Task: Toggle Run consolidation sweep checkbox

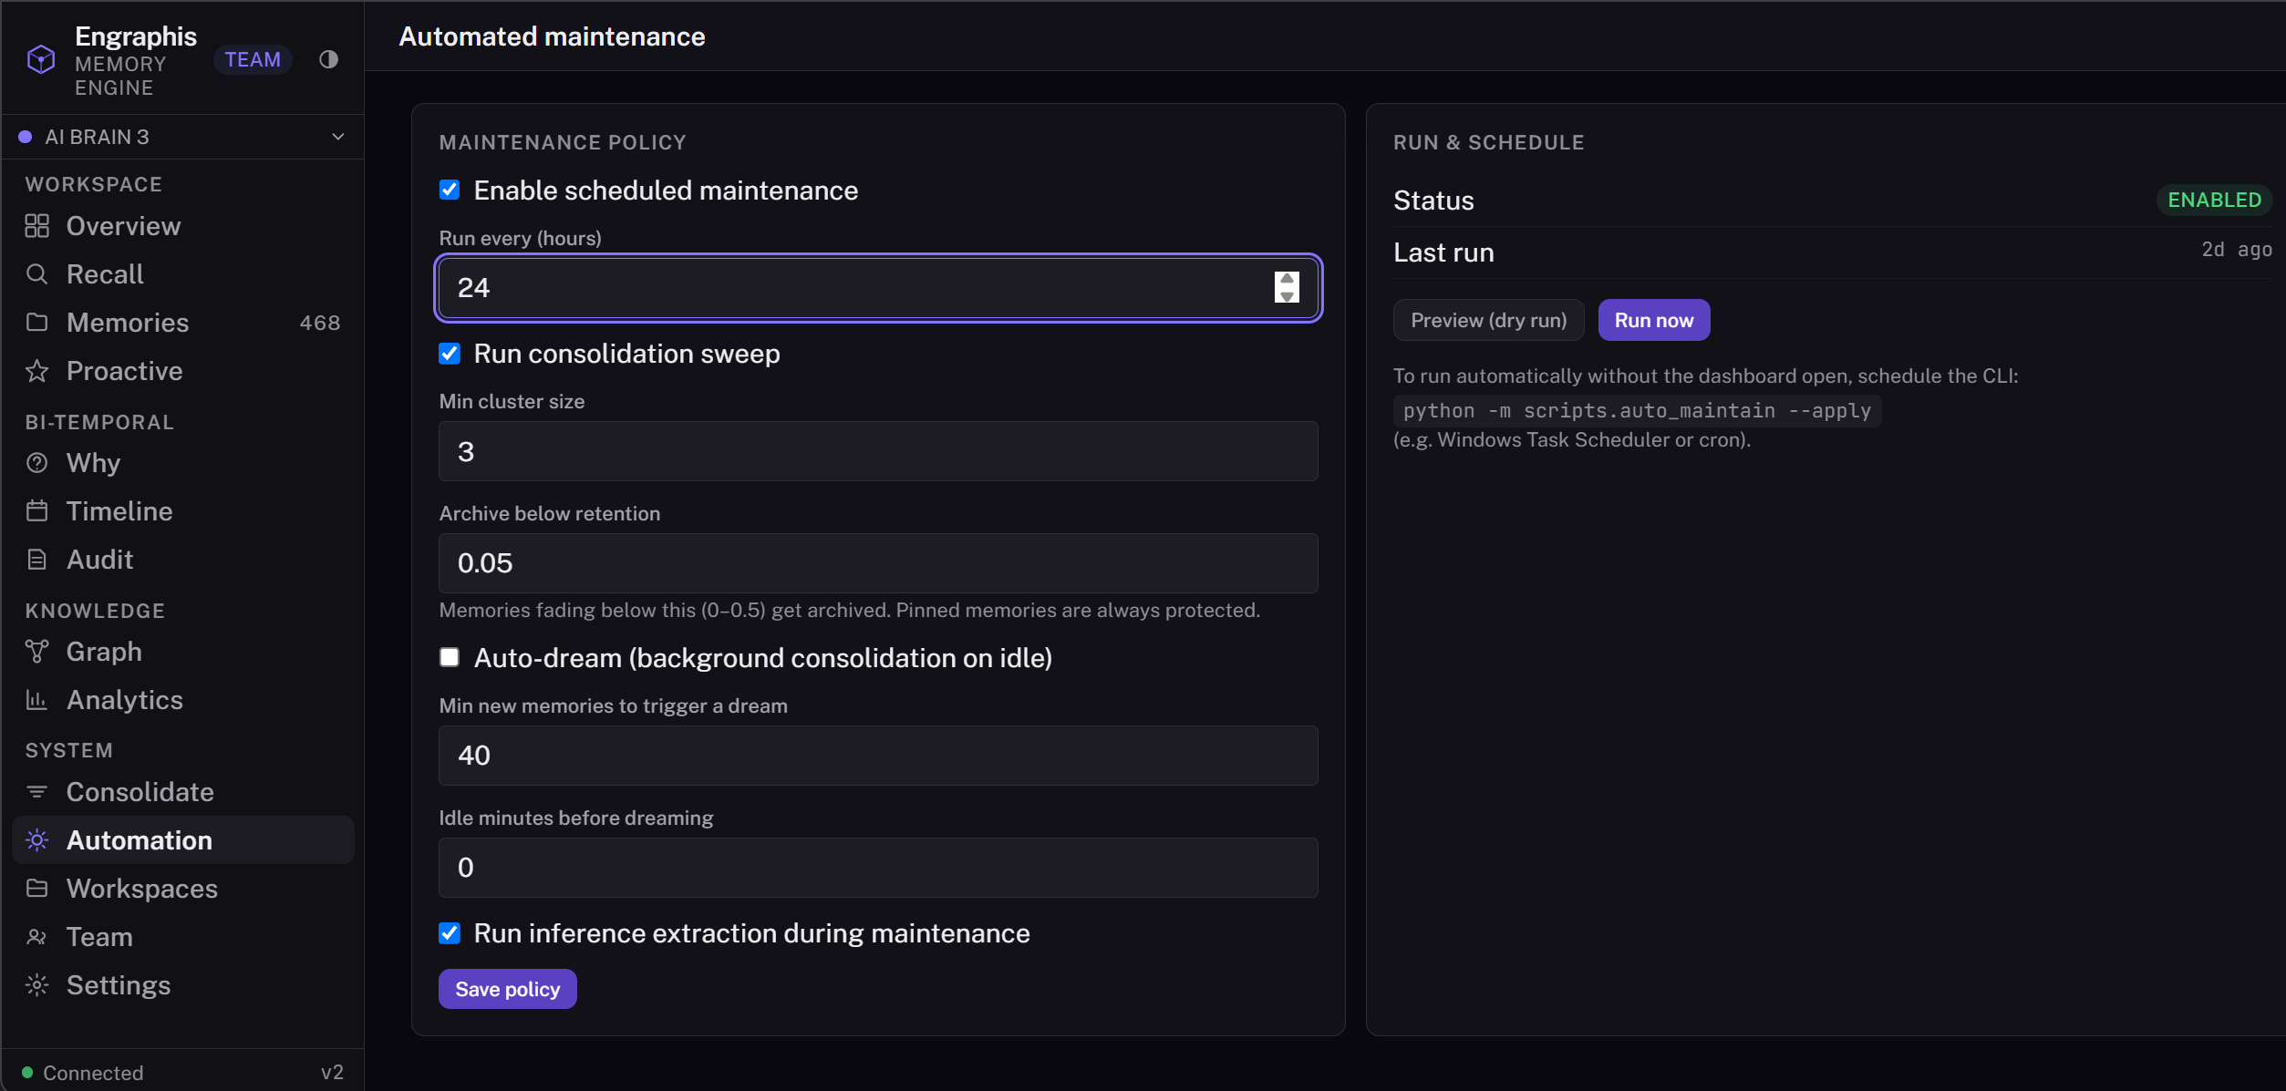Action: click(450, 354)
